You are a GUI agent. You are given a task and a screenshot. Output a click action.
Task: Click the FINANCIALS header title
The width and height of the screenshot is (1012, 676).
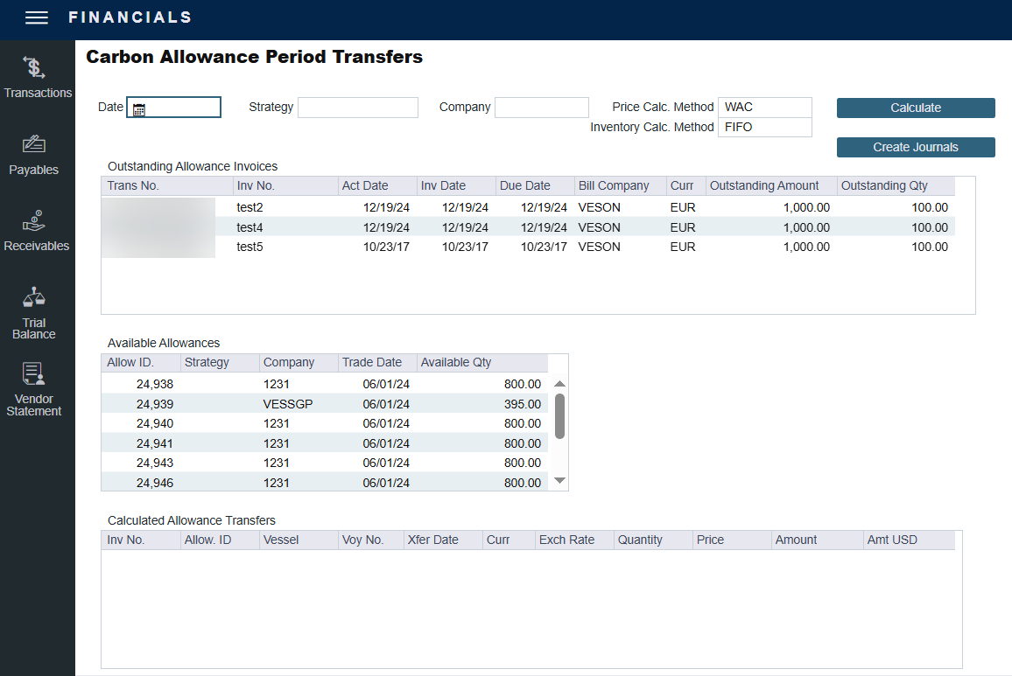pos(131,17)
